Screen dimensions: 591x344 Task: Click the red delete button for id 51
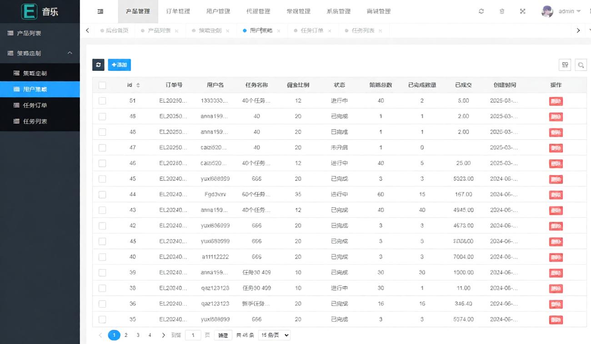click(x=556, y=101)
